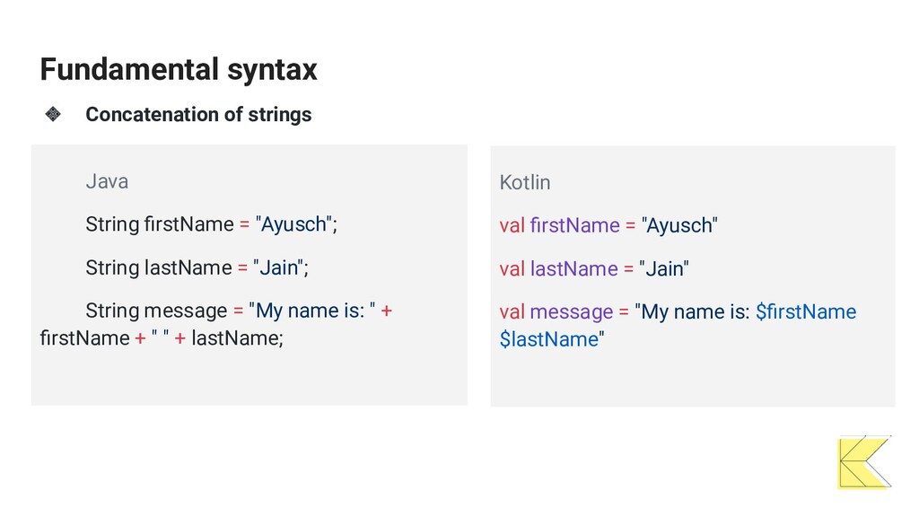Click the Kotlin val lastName line

point(594,269)
